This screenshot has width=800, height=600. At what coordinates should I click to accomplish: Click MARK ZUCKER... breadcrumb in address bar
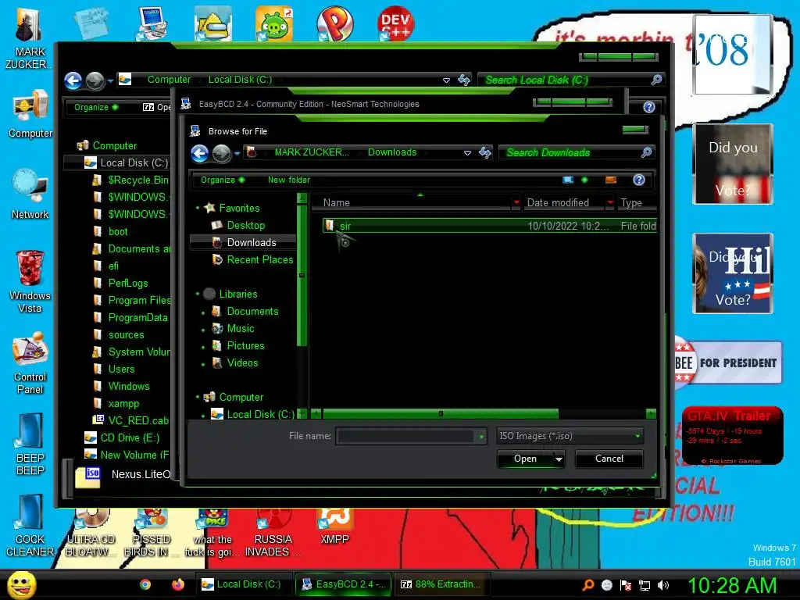tap(312, 152)
